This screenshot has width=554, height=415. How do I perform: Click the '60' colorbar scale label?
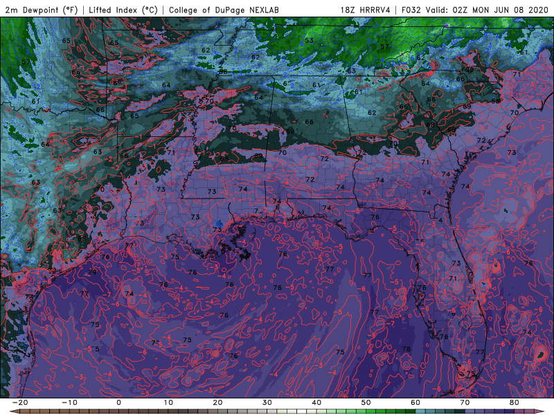(x=415, y=403)
